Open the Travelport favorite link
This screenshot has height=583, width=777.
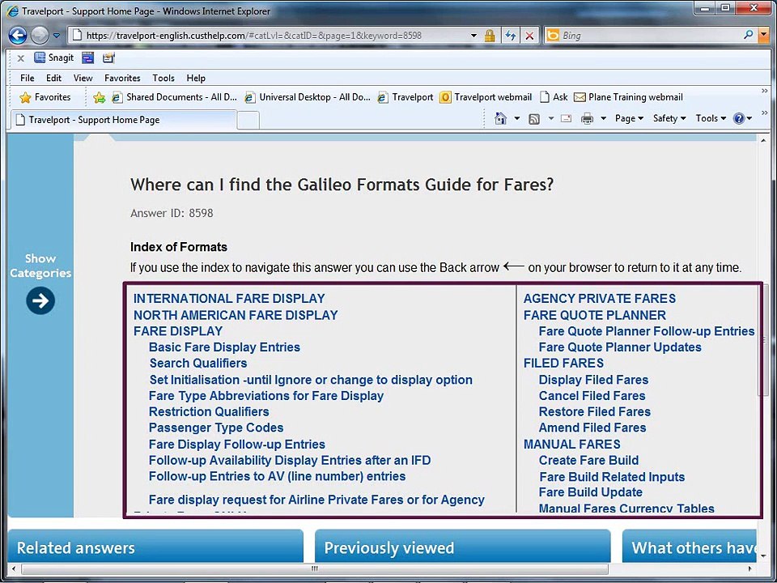pyautogui.click(x=405, y=97)
